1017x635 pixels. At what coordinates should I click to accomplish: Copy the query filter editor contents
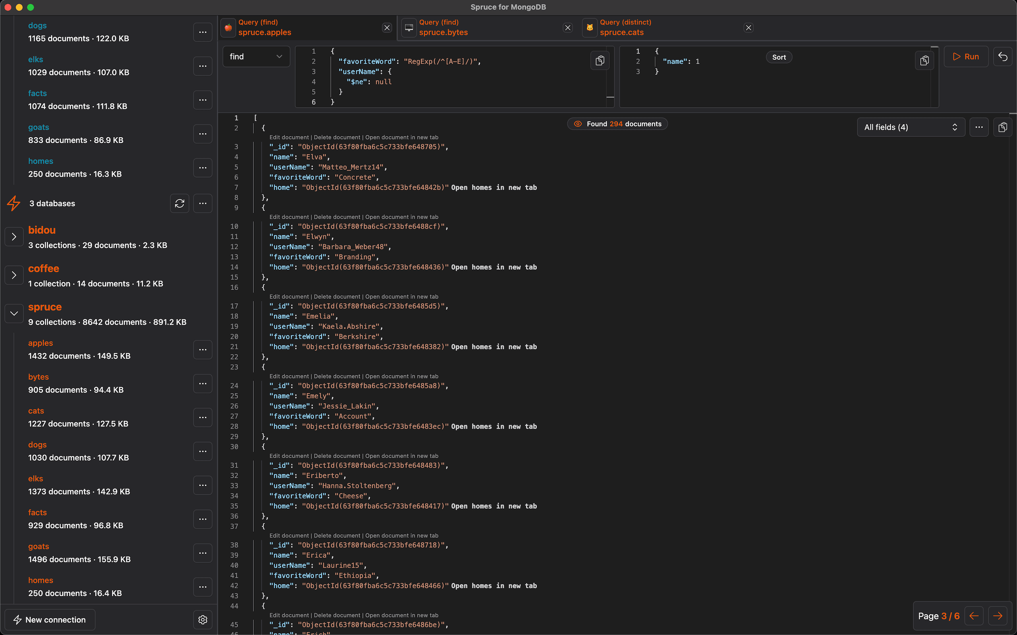pyautogui.click(x=600, y=60)
